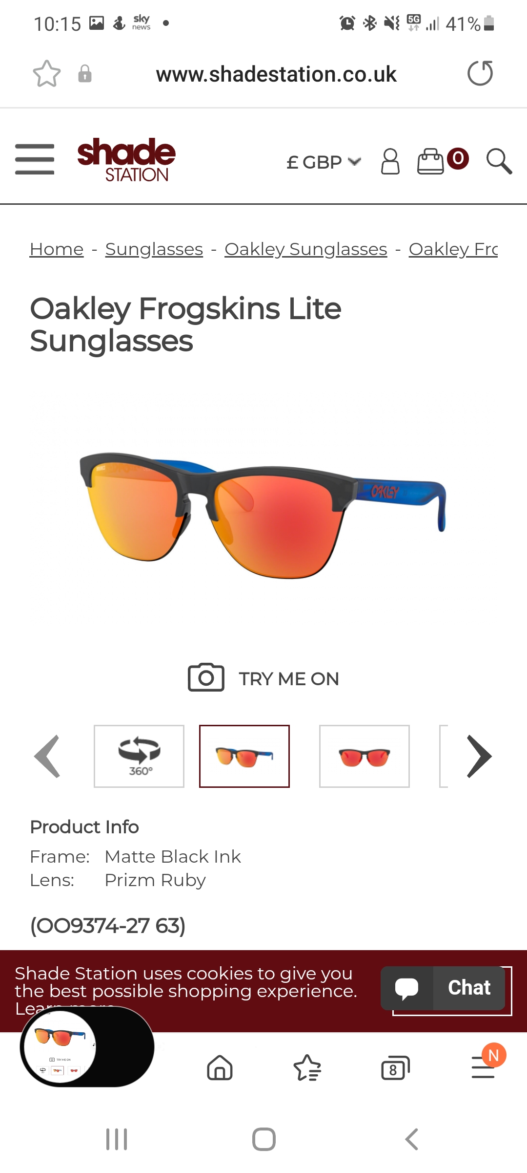Open the user account icon
Screen dimensions: 527x1173
(390, 161)
